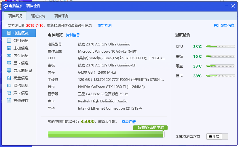The width and height of the screenshot is (239, 147).
Task: Click the 硬盘 33℃ temperature reading
Action: click(197, 66)
